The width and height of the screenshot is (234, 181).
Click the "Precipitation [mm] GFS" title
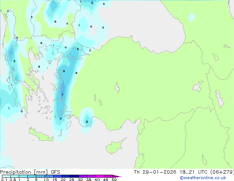(x=30, y=172)
